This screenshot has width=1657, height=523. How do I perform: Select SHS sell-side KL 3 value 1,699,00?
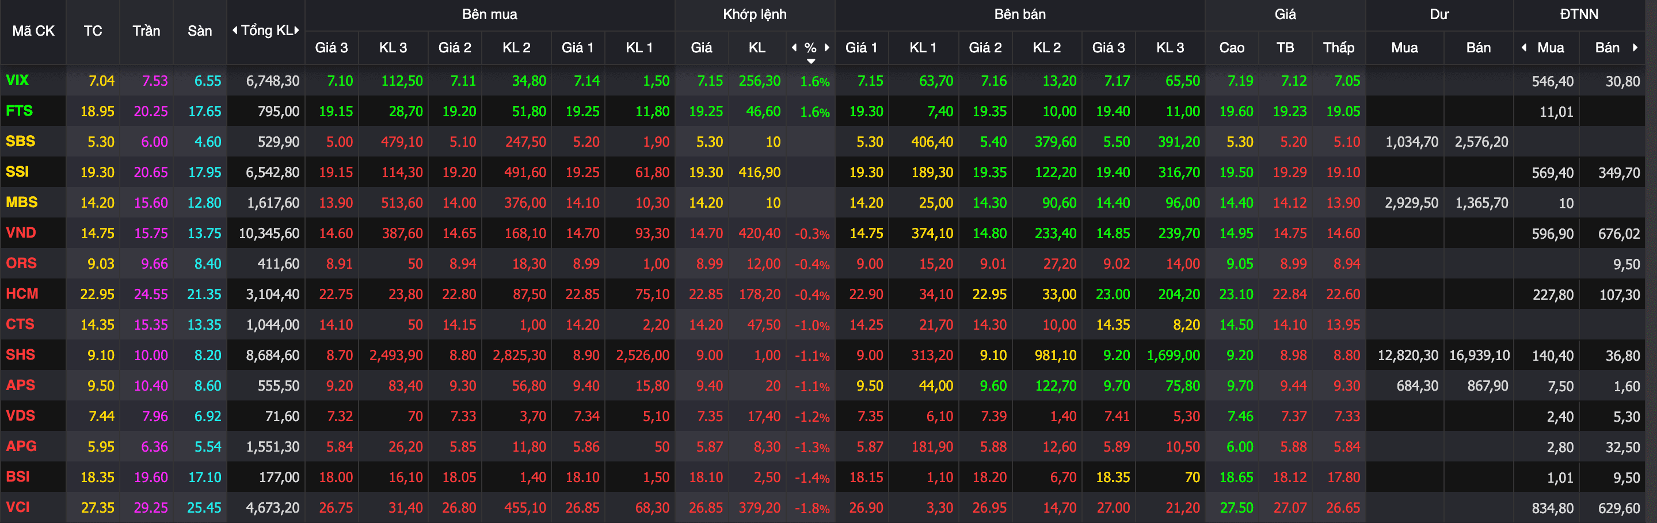coord(1174,355)
